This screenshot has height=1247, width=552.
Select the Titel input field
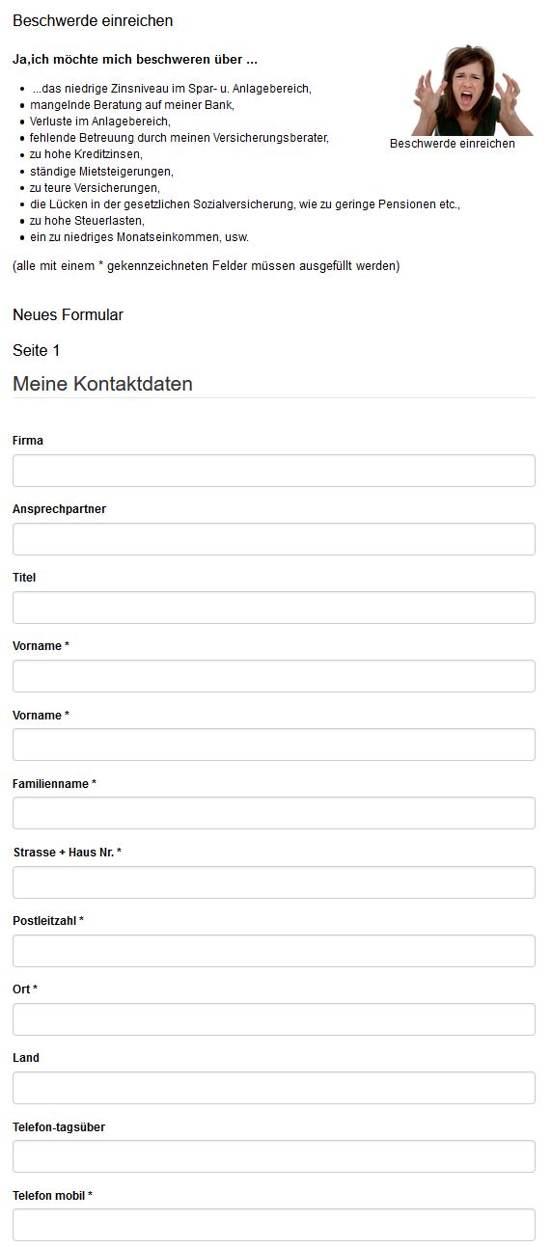(273, 608)
